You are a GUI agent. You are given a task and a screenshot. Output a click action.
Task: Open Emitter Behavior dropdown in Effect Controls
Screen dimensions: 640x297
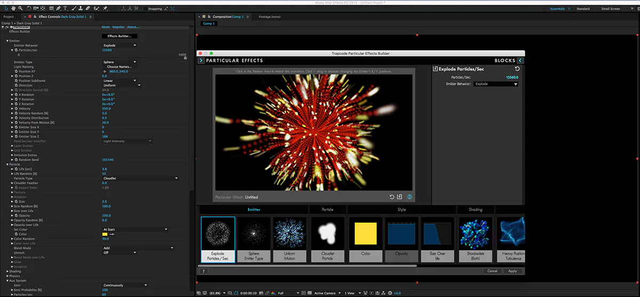[119, 45]
